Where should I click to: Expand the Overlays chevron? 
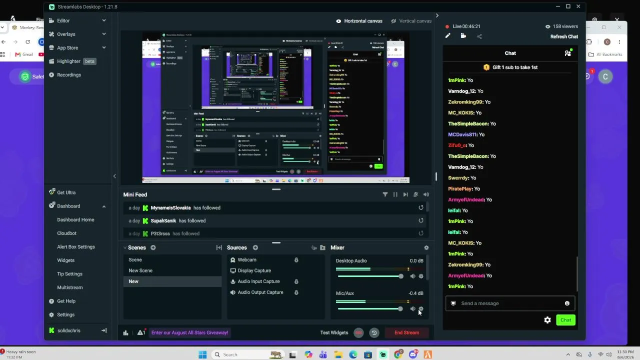[x=104, y=34]
